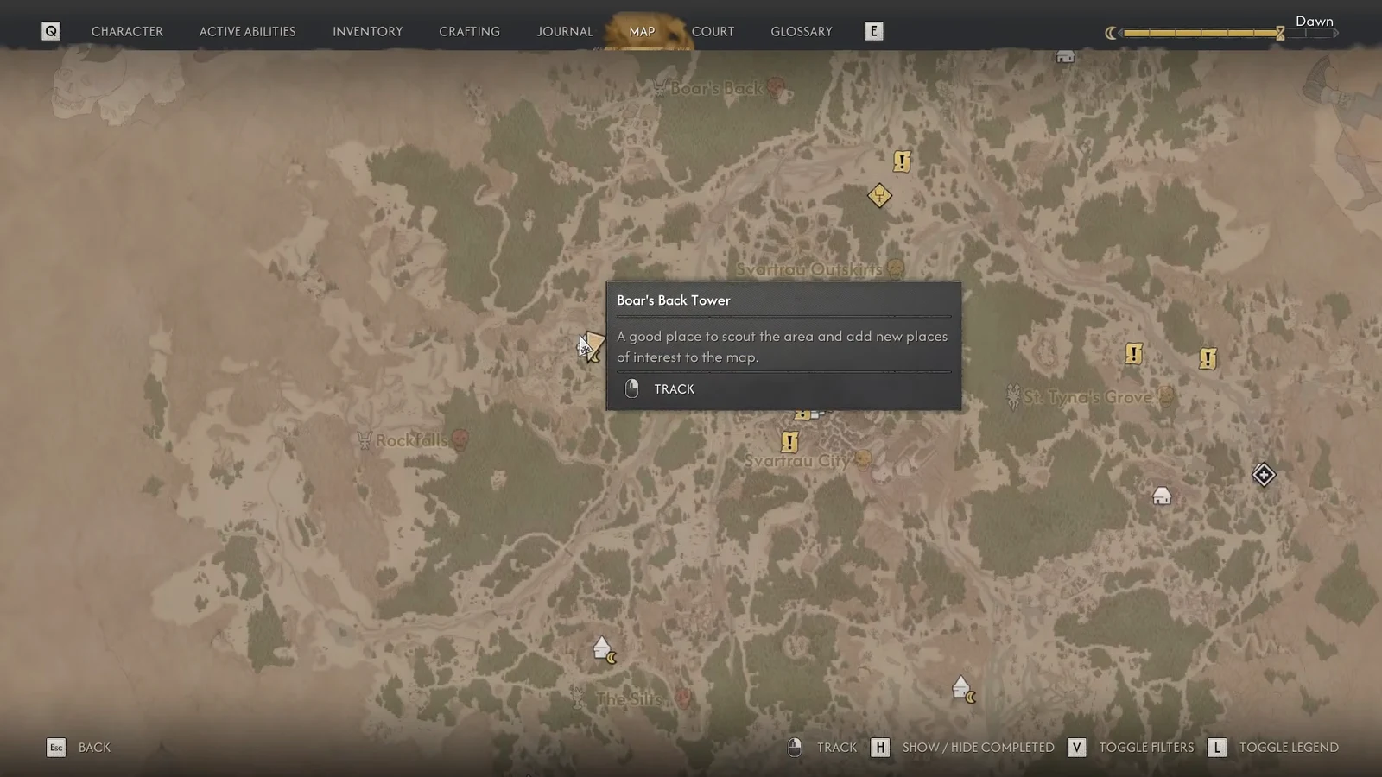Toggle Show / Hide Completed
This screenshot has height=777, width=1382.
point(978,748)
